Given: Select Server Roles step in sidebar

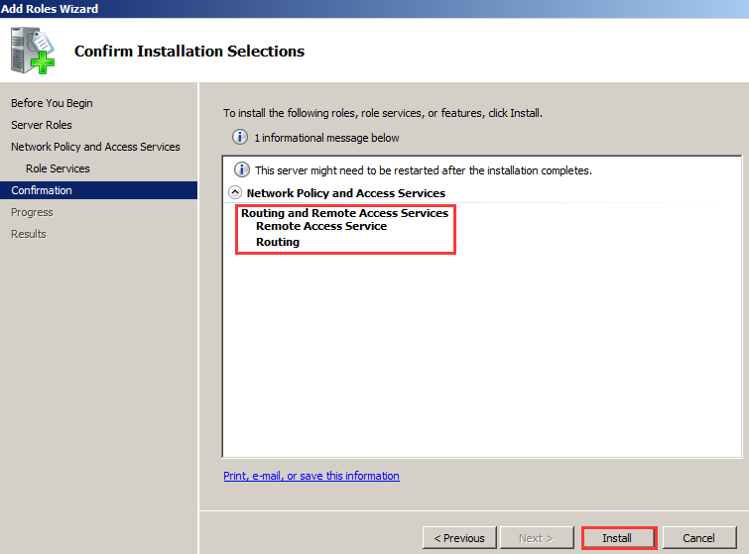Looking at the screenshot, I should pos(42,125).
